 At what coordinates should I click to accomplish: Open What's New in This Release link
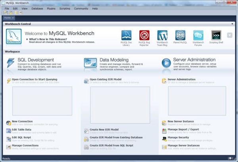point(48,39)
